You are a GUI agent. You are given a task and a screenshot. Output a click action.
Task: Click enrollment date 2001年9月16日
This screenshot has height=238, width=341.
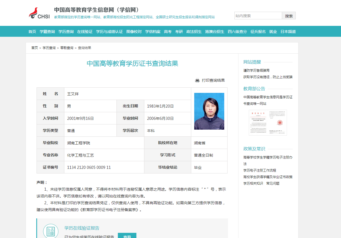tap(80, 118)
